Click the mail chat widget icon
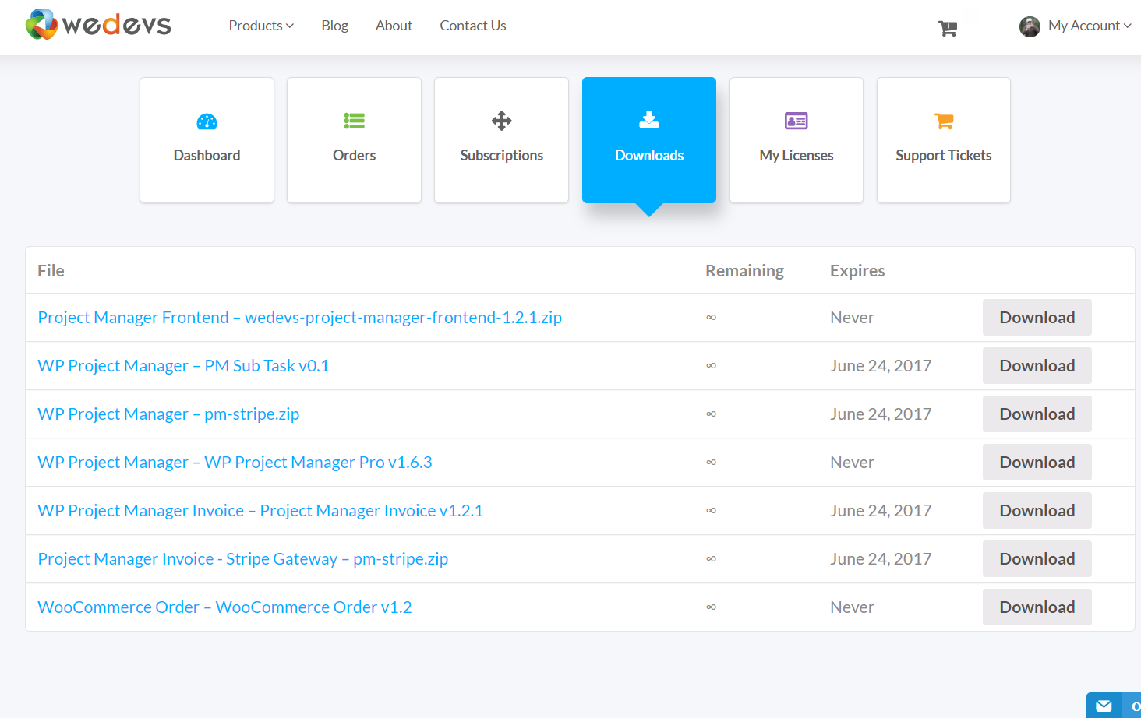Image resolution: width=1141 pixels, height=718 pixels. click(1104, 706)
